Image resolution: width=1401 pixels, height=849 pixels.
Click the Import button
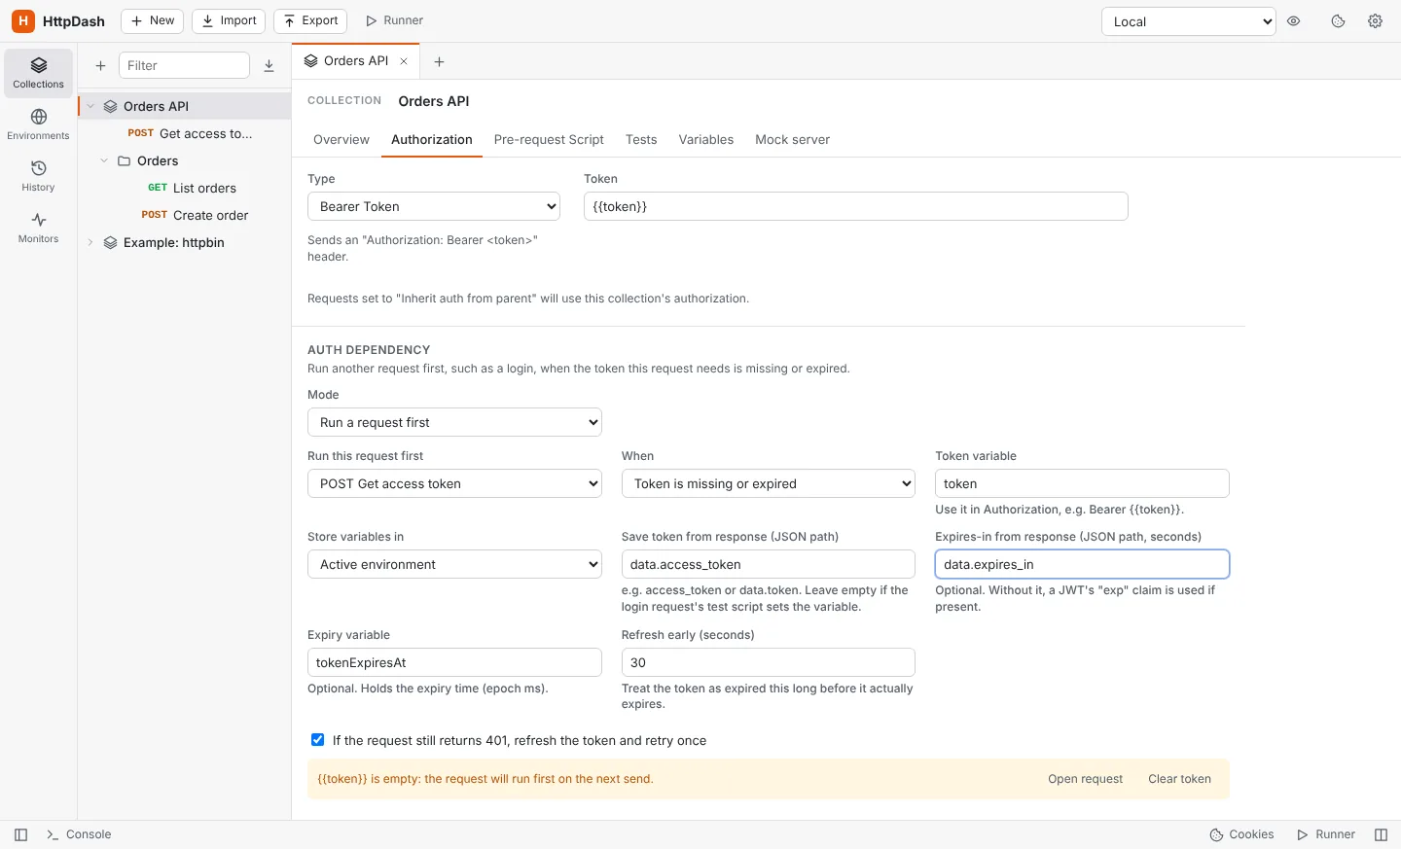coord(229,20)
